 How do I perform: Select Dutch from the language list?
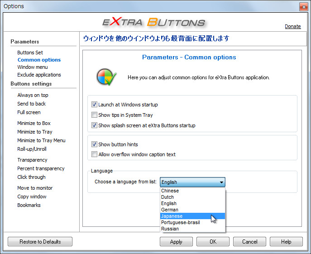pos(192,197)
